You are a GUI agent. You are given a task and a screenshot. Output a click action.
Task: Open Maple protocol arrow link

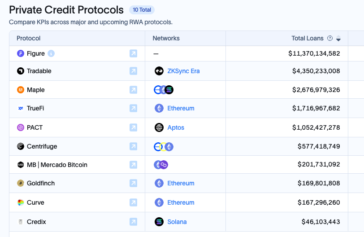click(x=133, y=90)
